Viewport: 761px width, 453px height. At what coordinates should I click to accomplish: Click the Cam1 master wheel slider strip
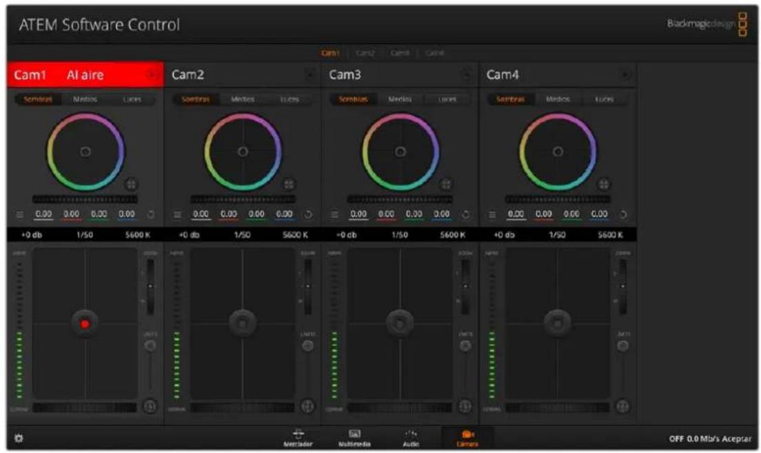coord(85,199)
